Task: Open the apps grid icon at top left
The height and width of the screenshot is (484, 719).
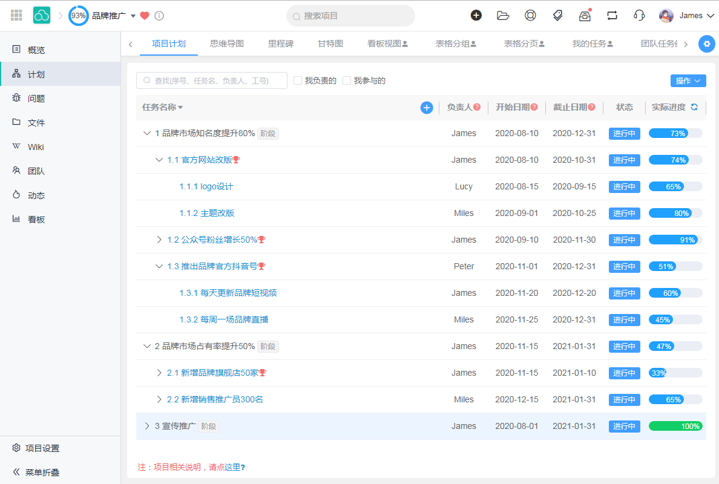Action: click(x=16, y=15)
